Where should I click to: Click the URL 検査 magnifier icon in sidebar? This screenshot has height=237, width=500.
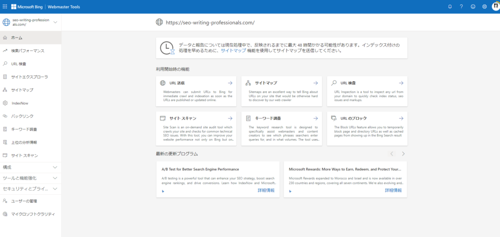coord(5,64)
